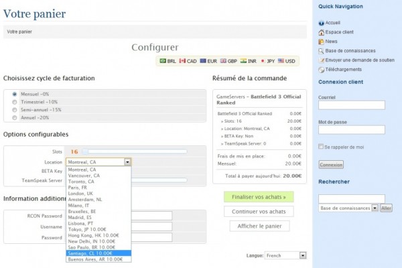402x268 pixels.
Task: Focus the Username field
Action: 151,226
